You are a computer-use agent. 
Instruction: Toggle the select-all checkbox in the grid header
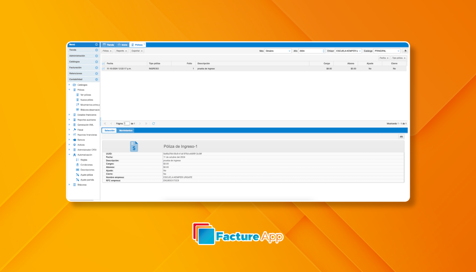tap(104, 64)
